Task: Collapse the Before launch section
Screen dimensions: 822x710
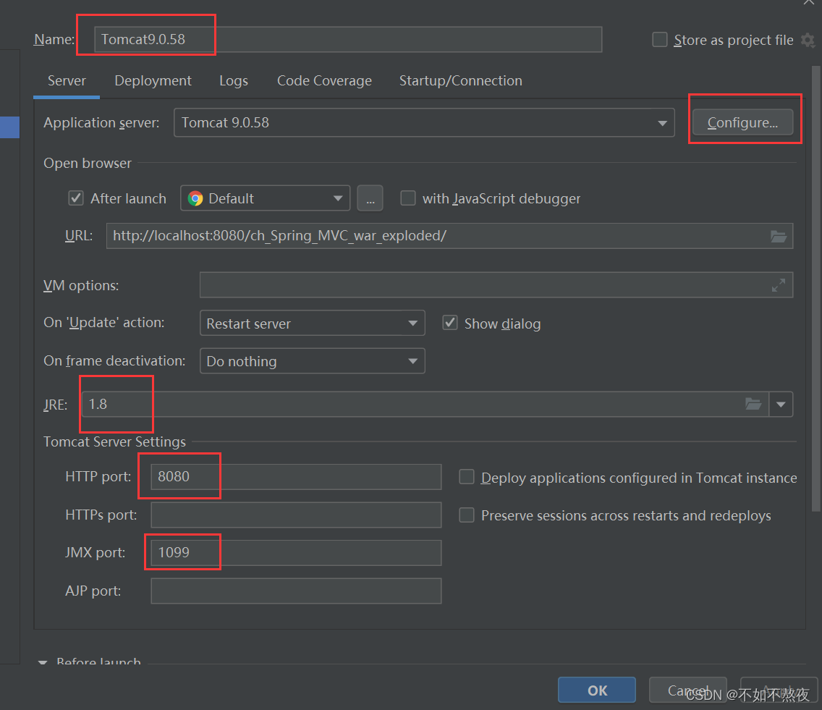Action: pyautogui.click(x=43, y=663)
